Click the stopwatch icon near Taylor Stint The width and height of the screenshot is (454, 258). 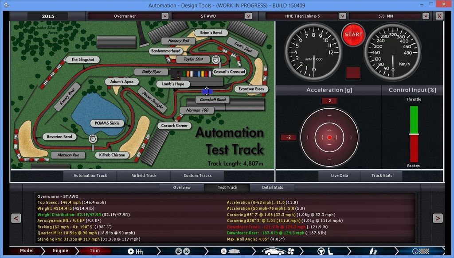215,60
